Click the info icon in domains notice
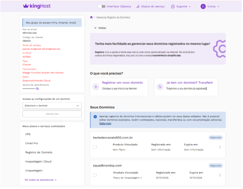243x189 pixels. (x=95, y=117)
